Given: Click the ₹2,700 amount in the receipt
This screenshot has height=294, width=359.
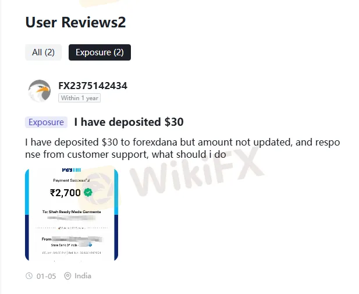Looking at the screenshot, I should [x=65, y=193].
